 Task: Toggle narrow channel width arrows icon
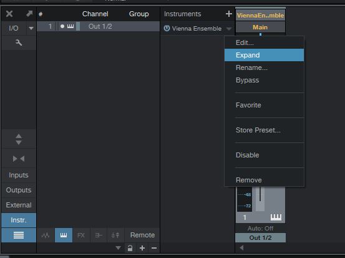tap(19, 159)
